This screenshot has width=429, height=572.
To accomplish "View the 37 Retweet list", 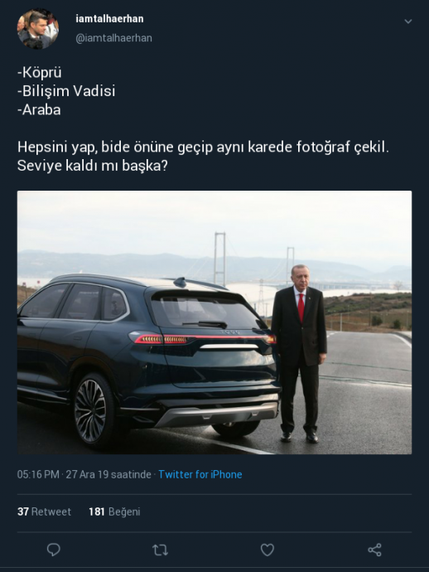I will [44, 511].
